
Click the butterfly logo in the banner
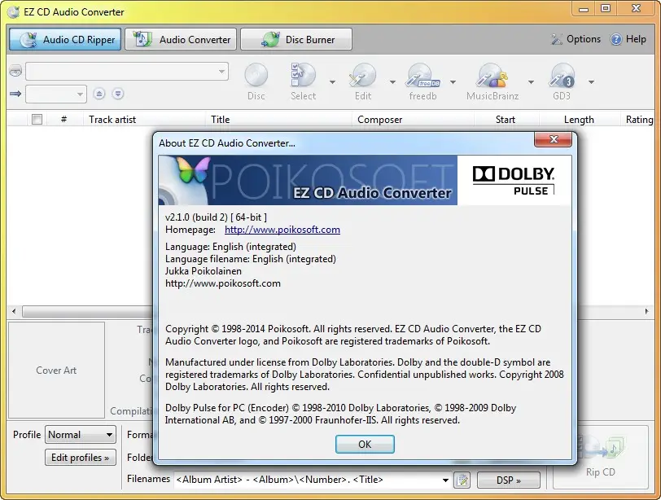point(193,169)
